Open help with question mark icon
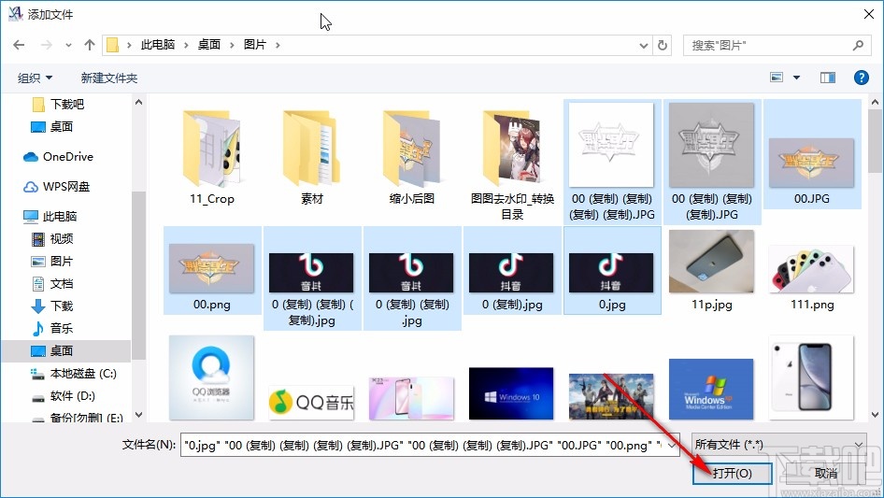Screen dimensions: 884x498 [x=861, y=78]
